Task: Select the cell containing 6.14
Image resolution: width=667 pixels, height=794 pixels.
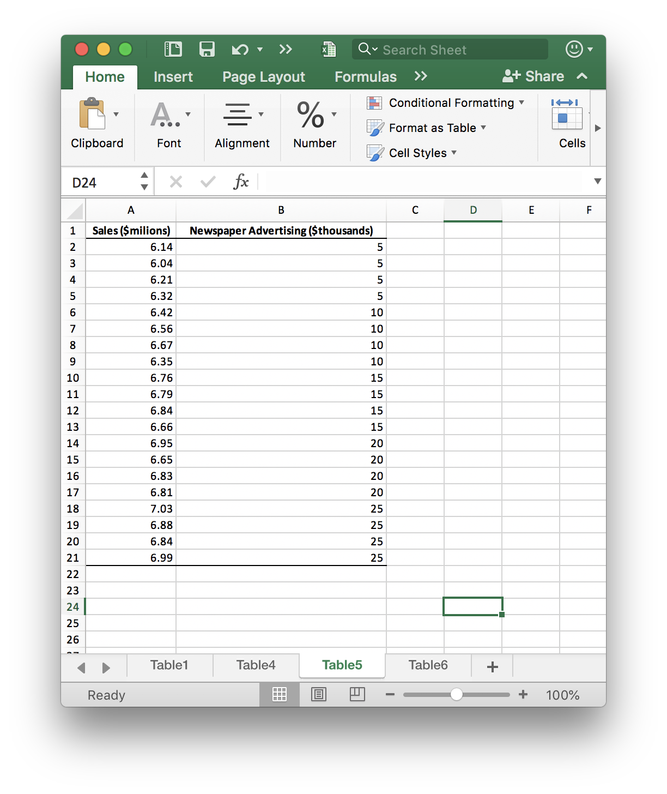Action: (x=131, y=246)
